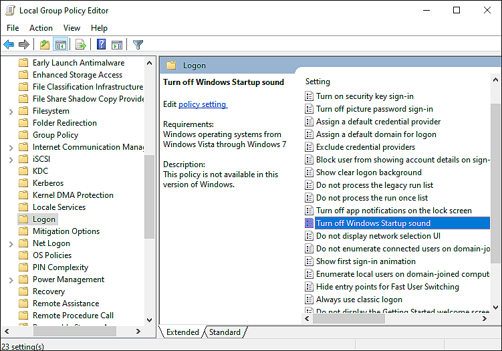502x351 pixels.
Task: Click the Up one level folder icon
Action: pyautogui.click(x=45, y=45)
